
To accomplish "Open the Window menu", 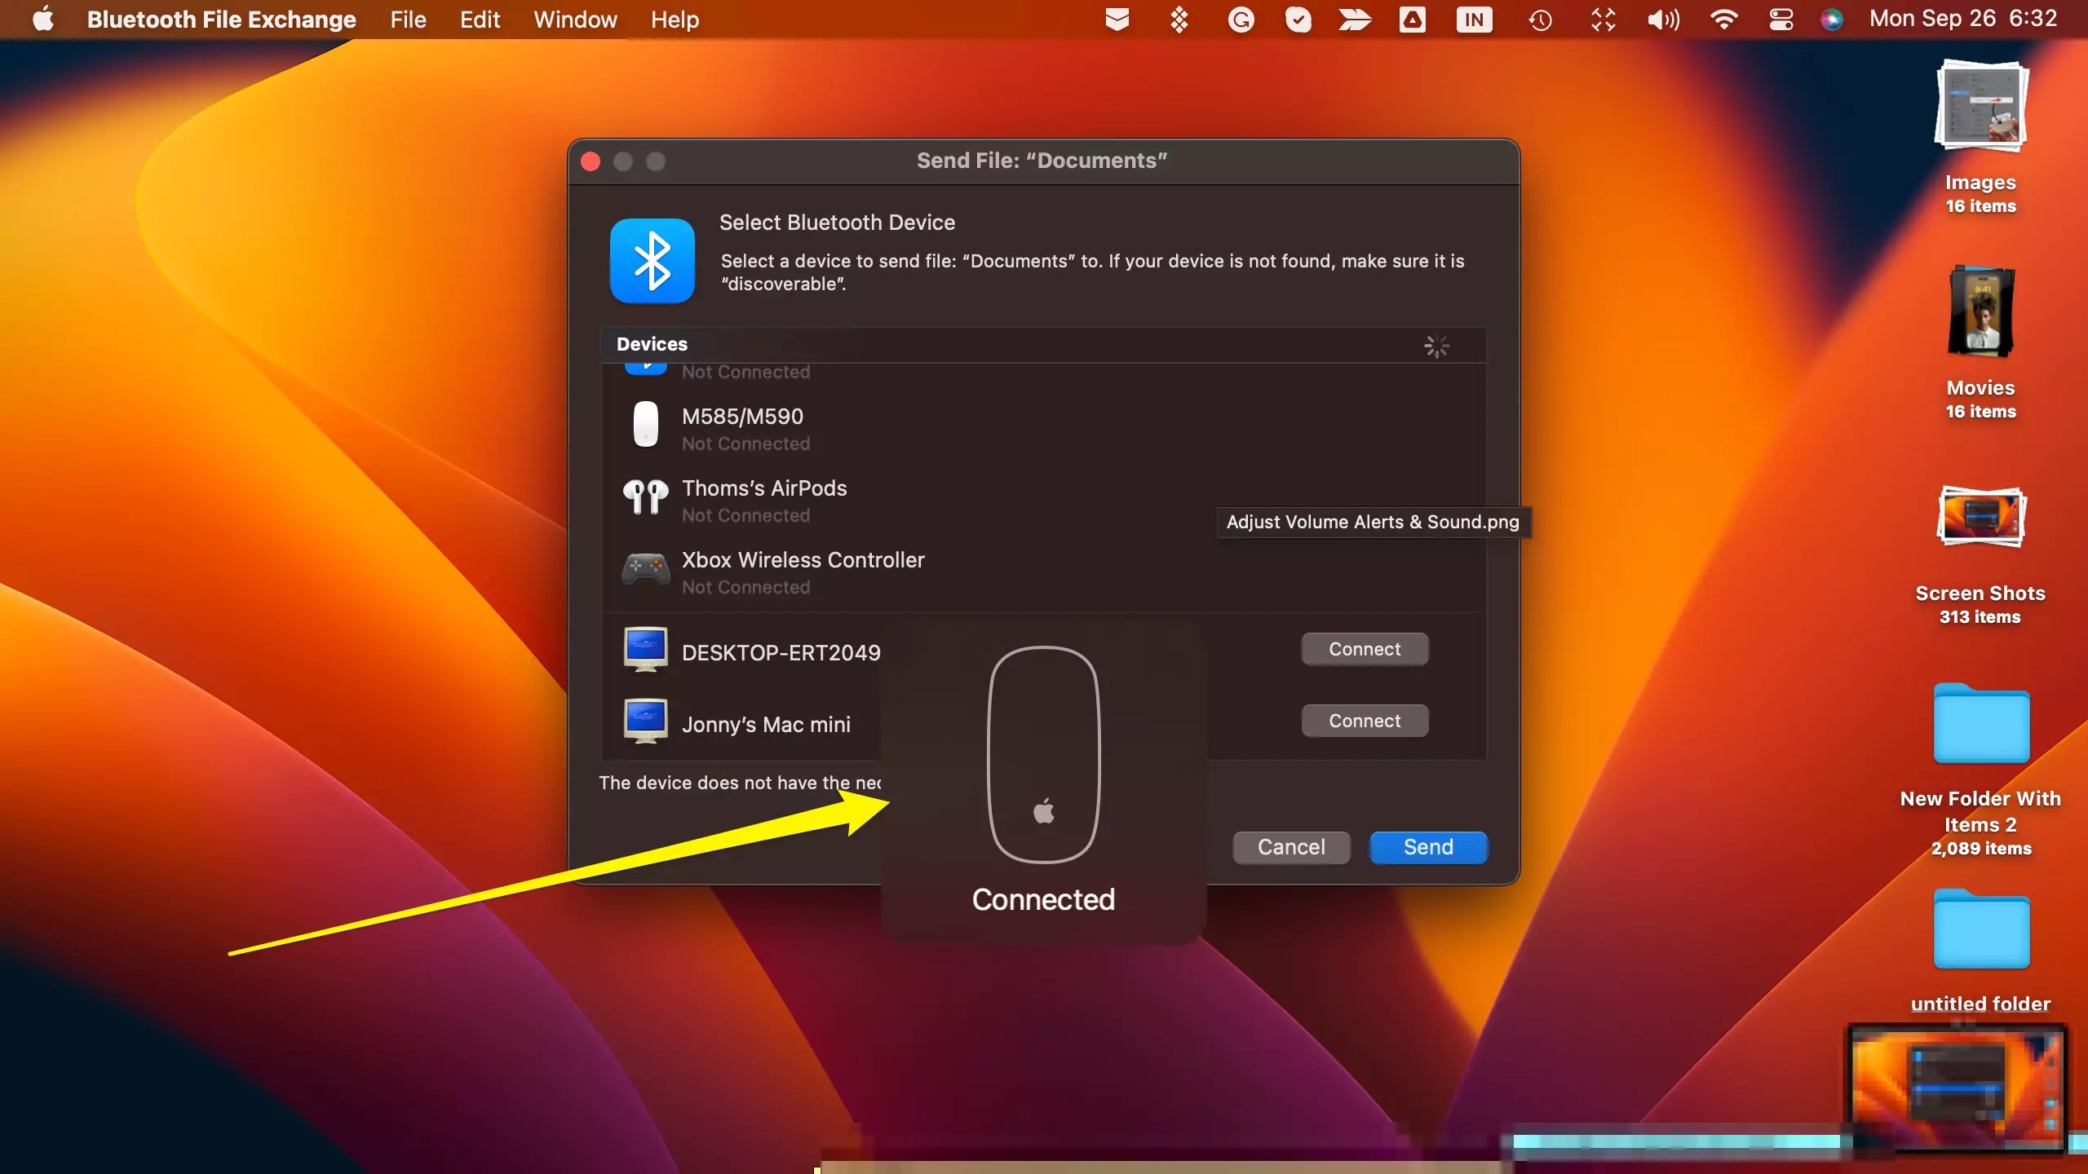I will (x=575, y=19).
